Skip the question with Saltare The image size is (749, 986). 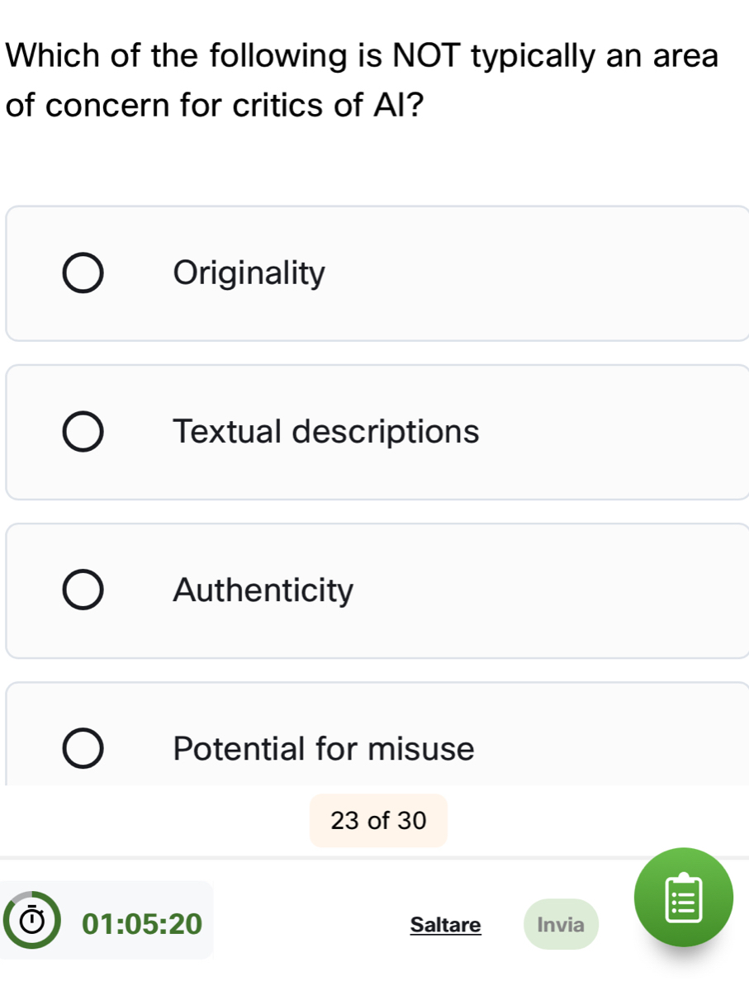point(445,925)
